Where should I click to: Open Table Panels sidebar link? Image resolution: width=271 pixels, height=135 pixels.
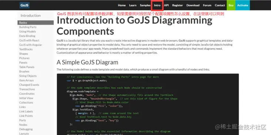(x=27, y=67)
